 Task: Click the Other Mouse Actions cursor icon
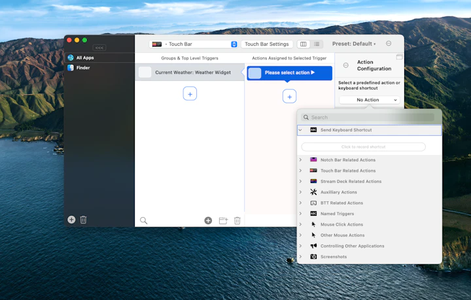pos(313,235)
